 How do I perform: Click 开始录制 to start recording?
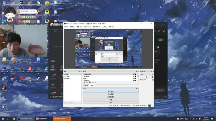111,94
